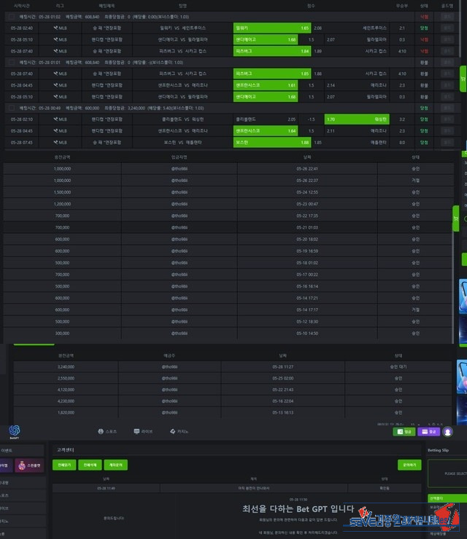Viewport: 467px width, 539px height.
Task: Open the Live section monitor icon
Action: point(136,431)
